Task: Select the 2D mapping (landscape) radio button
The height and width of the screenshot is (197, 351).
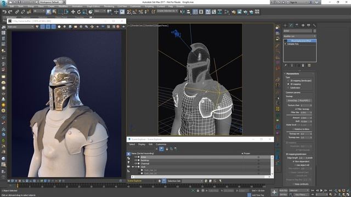Action: click(288, 80)
